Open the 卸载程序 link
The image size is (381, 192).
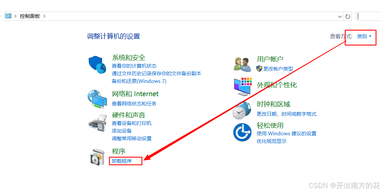pos(122,161)
